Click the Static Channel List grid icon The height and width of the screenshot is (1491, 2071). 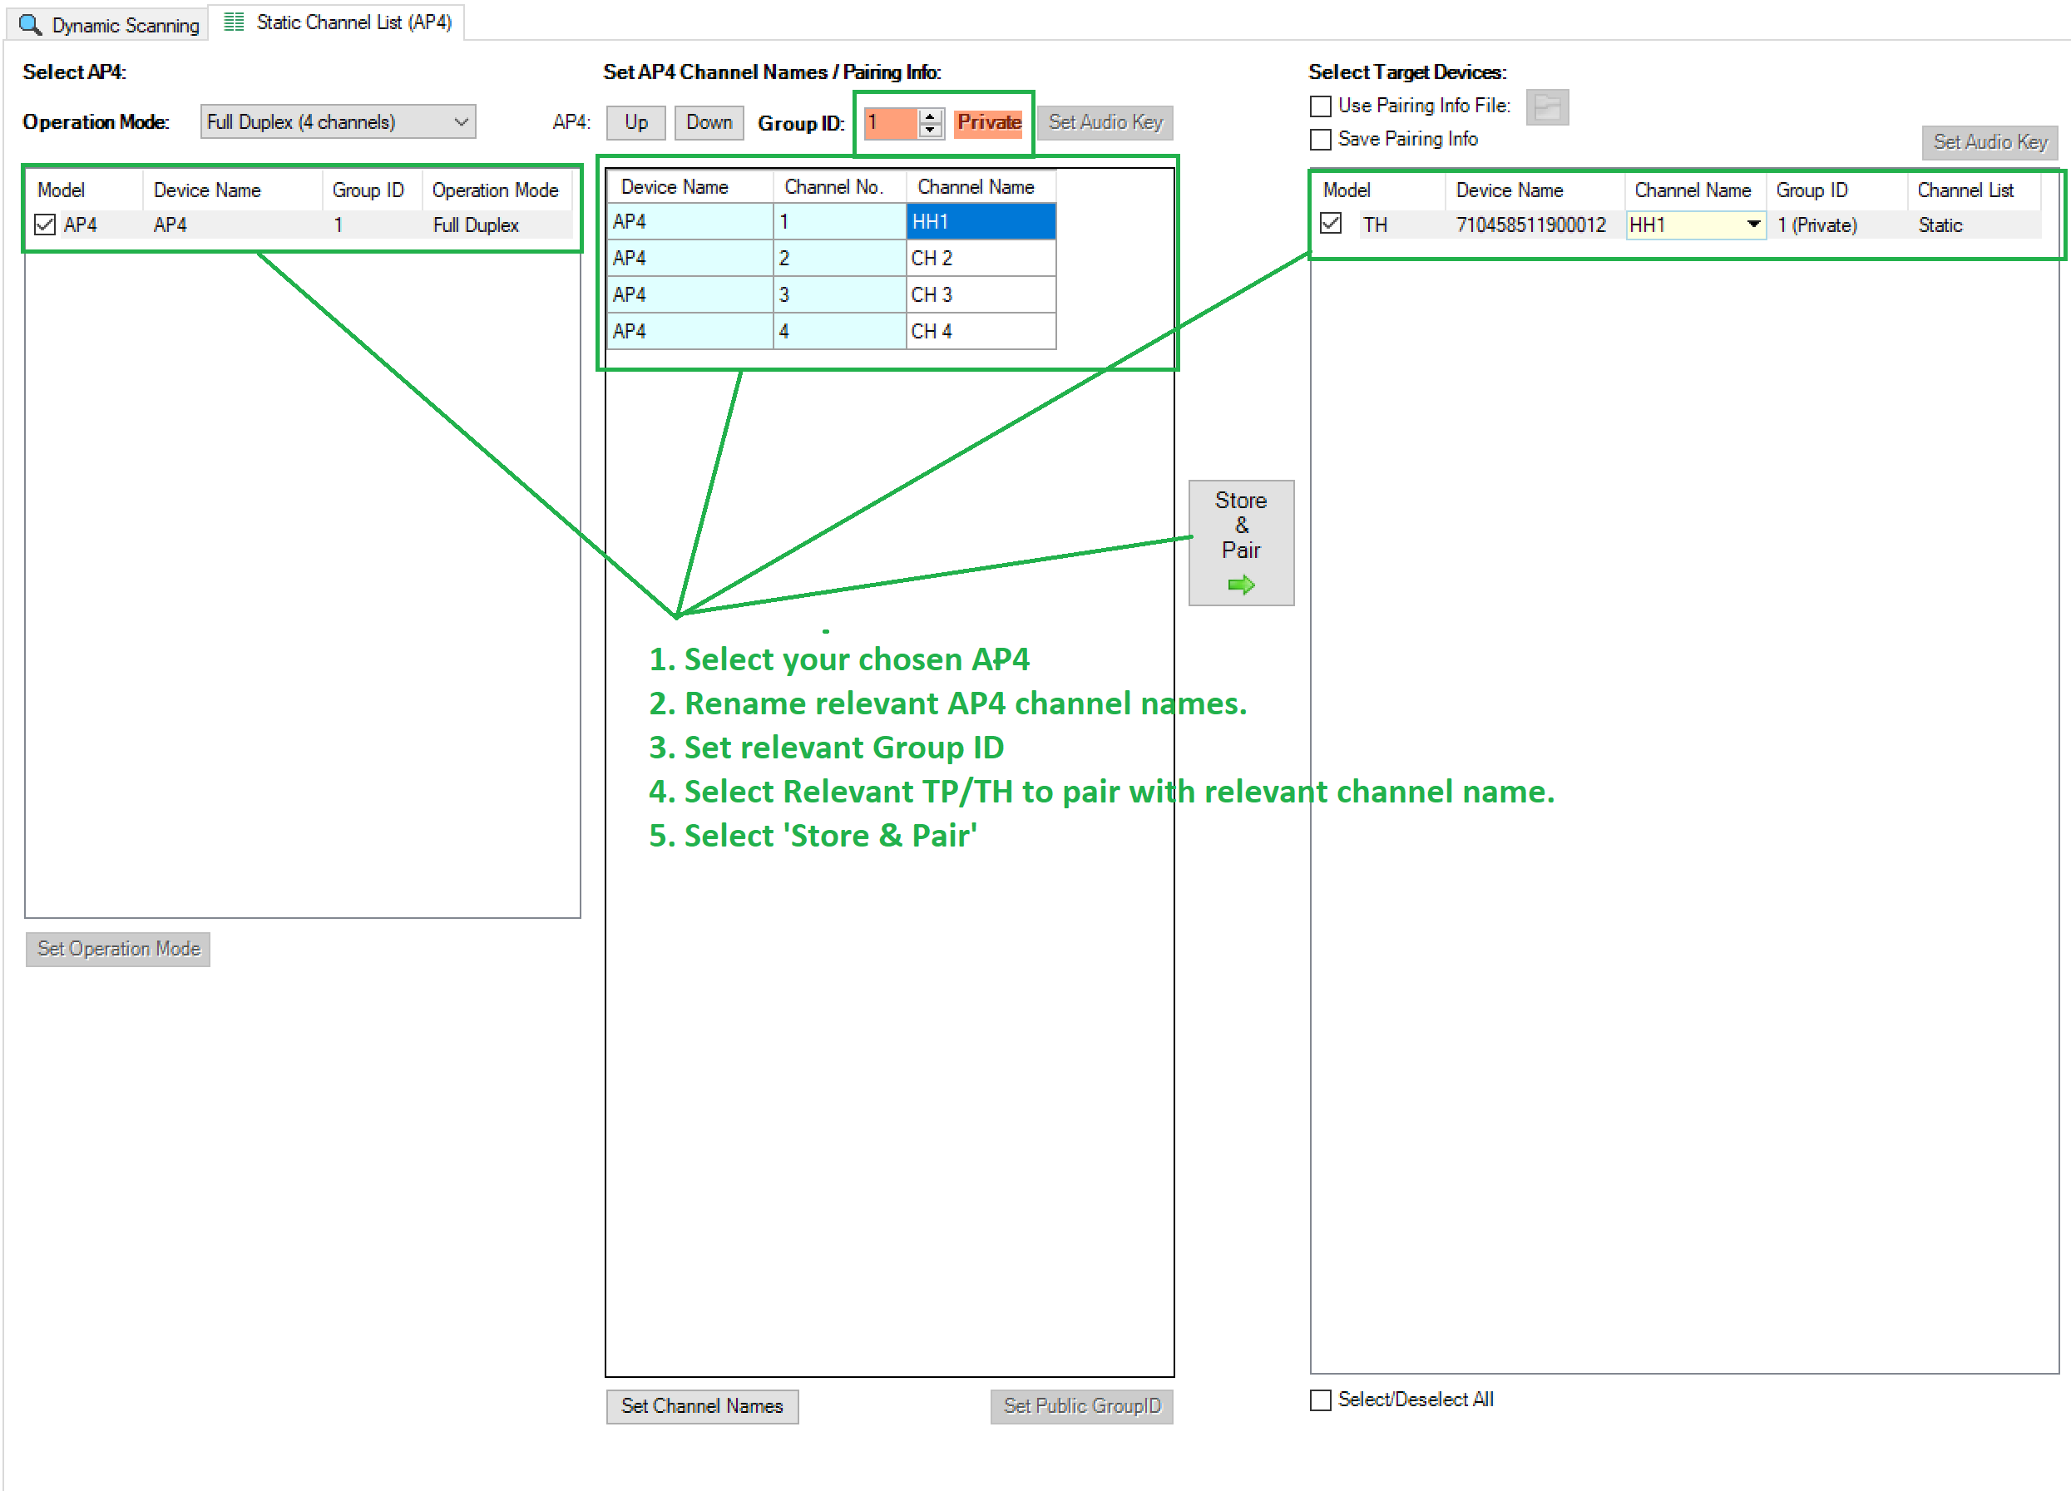[234, 22]
